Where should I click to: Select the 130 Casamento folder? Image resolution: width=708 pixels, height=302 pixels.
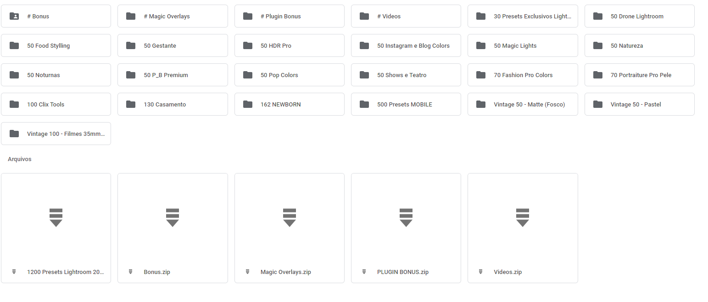(173, 105)
